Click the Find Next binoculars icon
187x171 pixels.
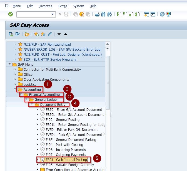109,14
